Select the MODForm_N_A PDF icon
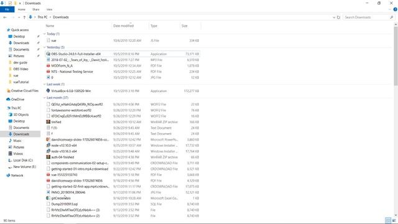Viewport: 398px width, 224px height. coord(49,66)
